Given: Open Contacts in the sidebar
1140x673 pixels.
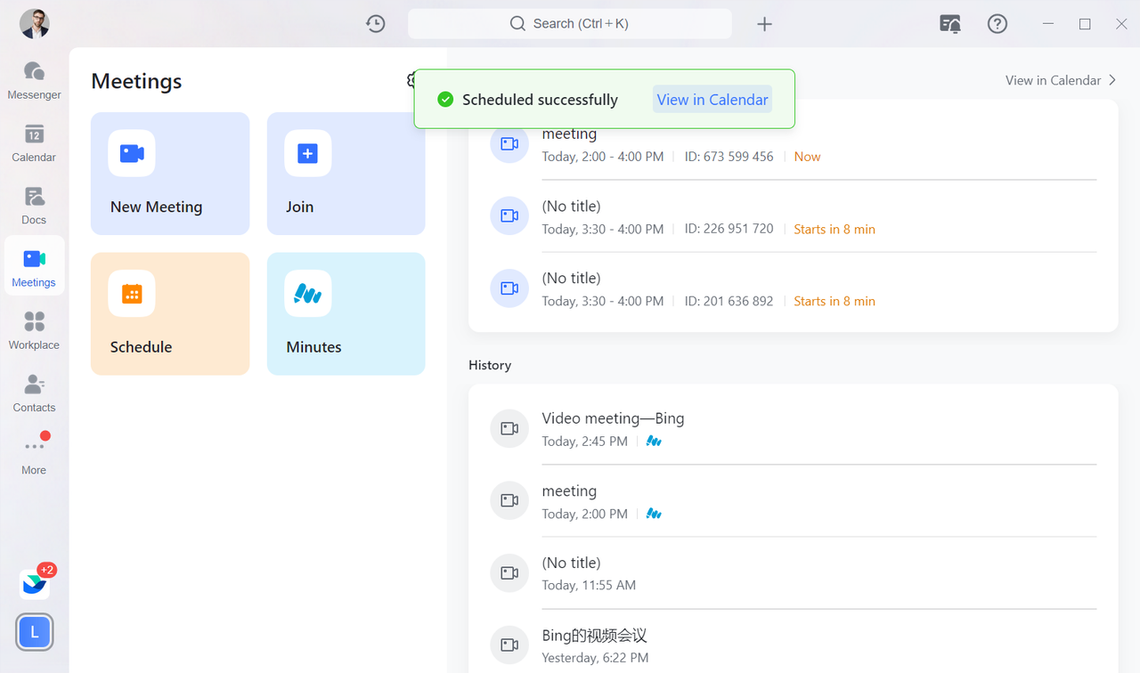Looking at the screenshot, I should click(x=34, y=393).
